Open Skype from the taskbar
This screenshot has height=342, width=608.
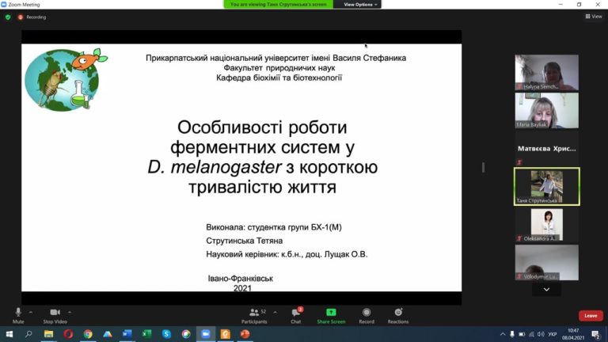(166, 334)
